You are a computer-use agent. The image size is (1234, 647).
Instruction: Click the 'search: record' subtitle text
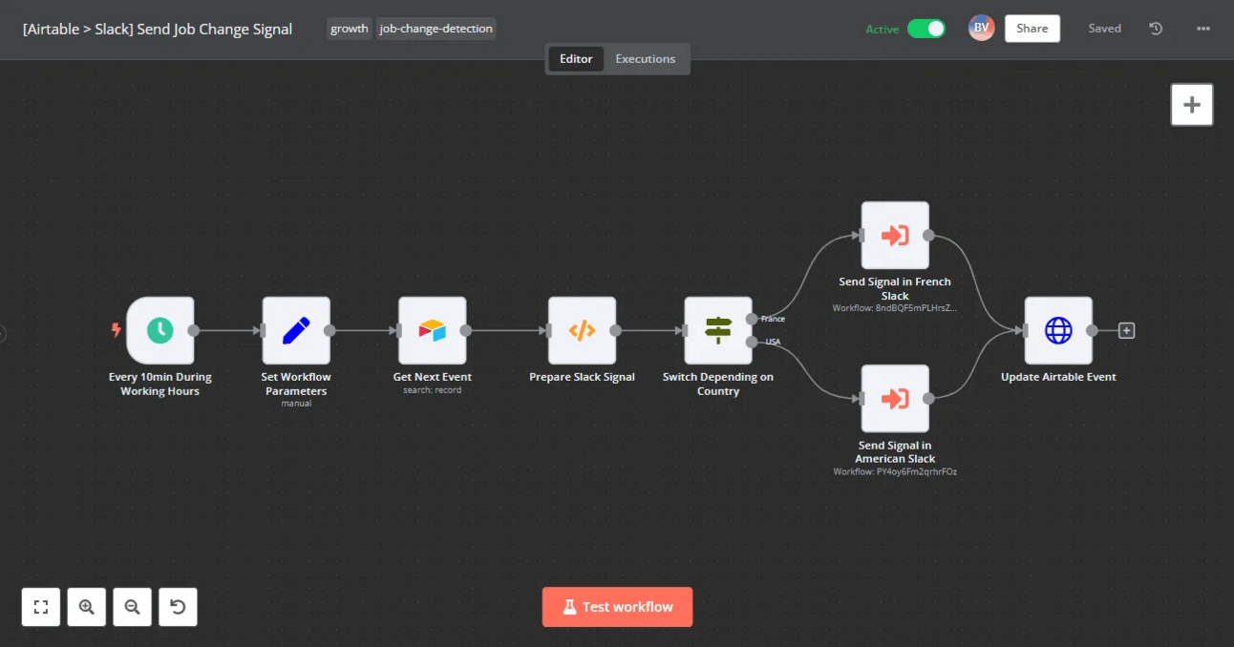click(431, 390)
